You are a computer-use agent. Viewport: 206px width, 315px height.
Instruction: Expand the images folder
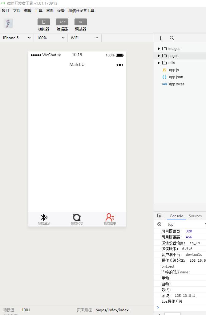click(159, 49)
